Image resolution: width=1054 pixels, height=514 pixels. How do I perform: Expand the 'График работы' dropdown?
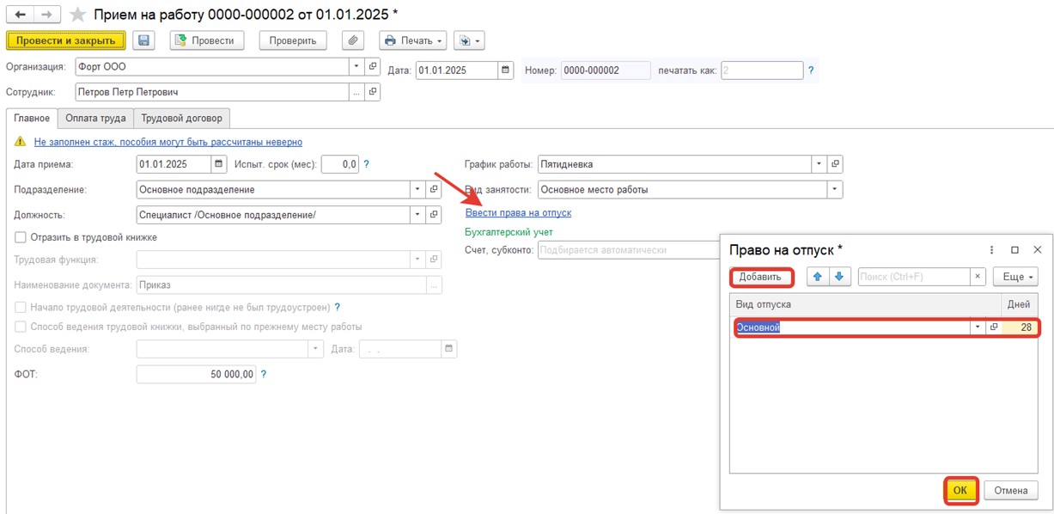coord(819,164)
